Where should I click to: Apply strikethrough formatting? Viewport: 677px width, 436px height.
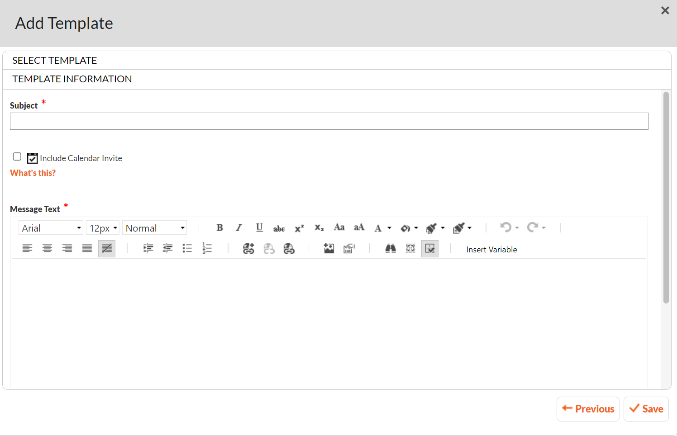(x=279, y=228)
